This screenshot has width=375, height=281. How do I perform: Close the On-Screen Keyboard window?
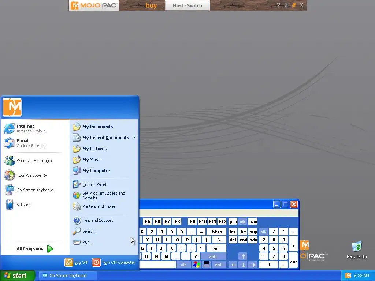click(x=294, y=205)
